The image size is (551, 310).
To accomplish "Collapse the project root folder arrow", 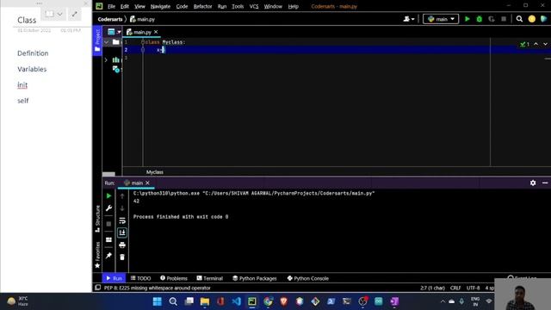I will tap(107, 42).
